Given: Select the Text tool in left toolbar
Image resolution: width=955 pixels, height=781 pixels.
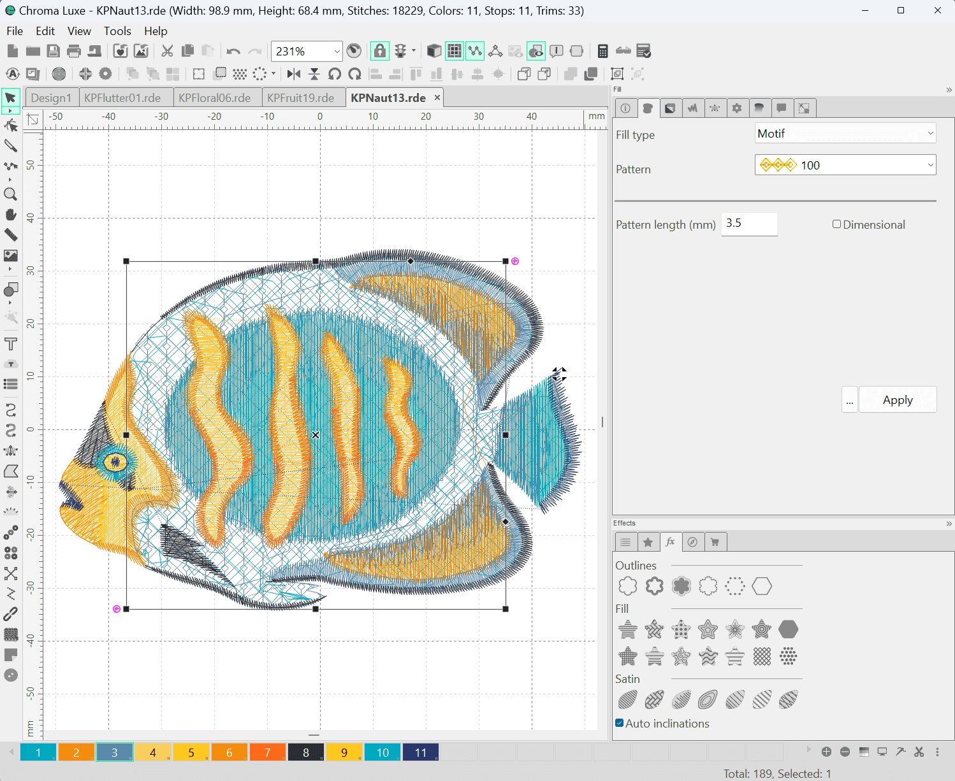Looking at the screenshot, I should click(x=11, y=345).
